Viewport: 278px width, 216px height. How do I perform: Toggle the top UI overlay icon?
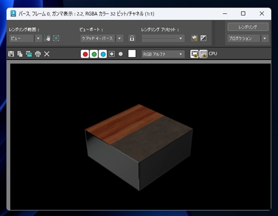tap(195, 54)
